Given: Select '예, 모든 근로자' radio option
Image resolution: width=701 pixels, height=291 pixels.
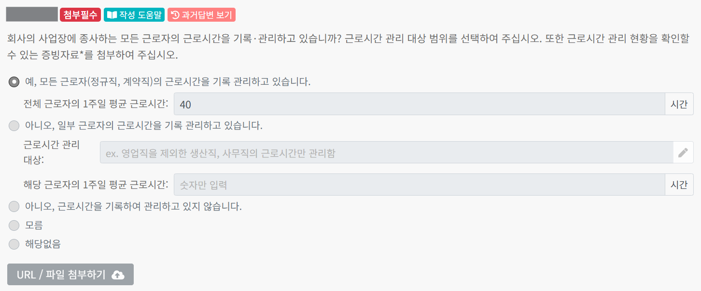Looking at the screenshot, I should pos(14,82).
